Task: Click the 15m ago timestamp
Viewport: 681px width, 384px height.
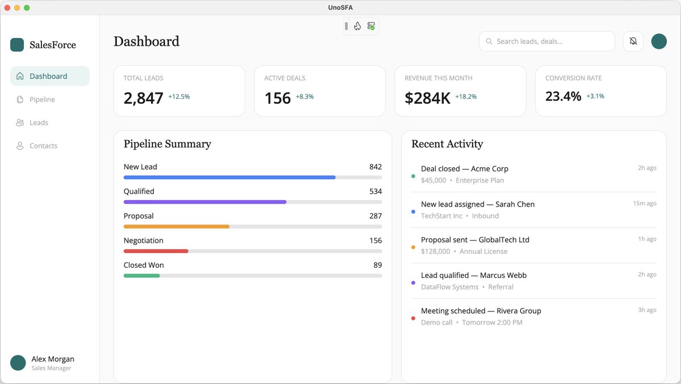Action: click(645, 204)
